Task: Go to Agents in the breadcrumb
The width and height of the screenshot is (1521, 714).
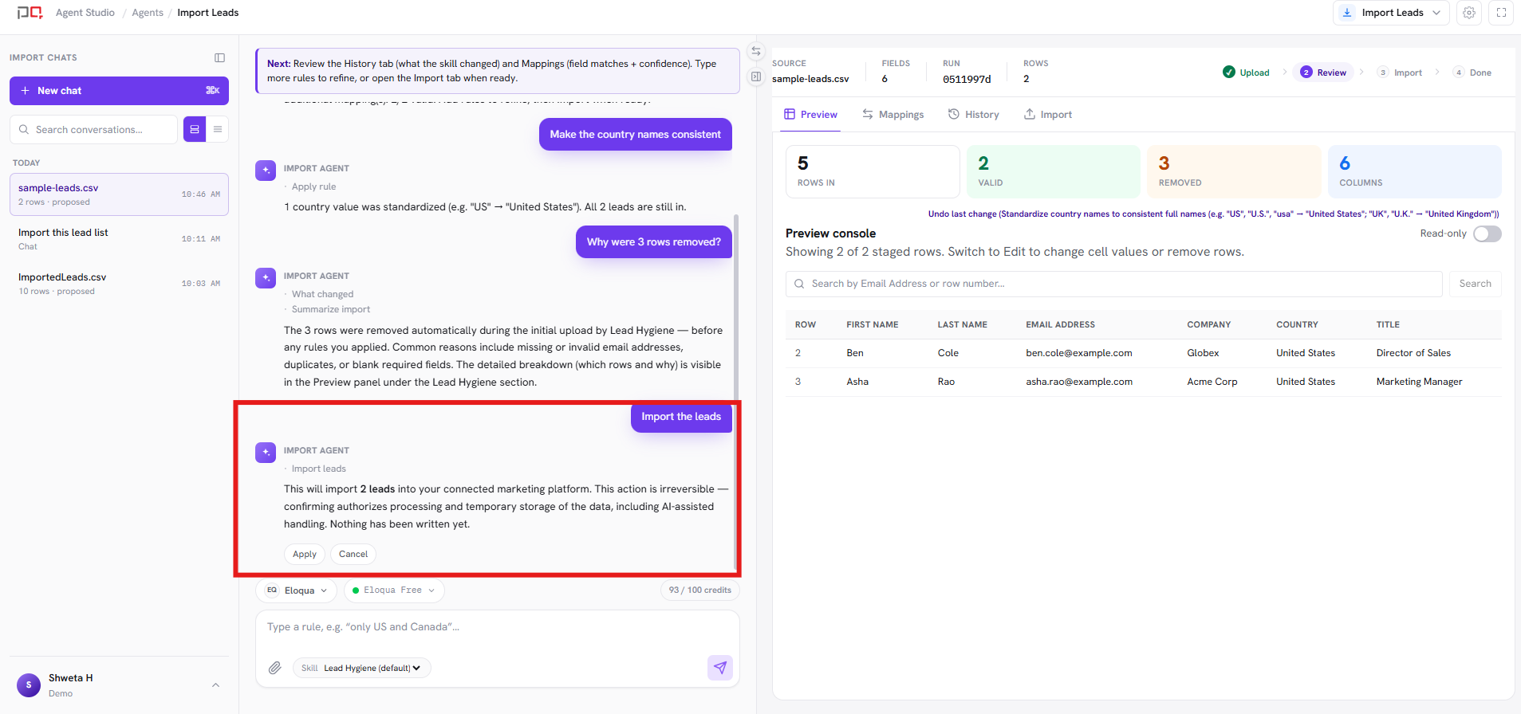Action: pyautogui.click(x=148, y=13)
